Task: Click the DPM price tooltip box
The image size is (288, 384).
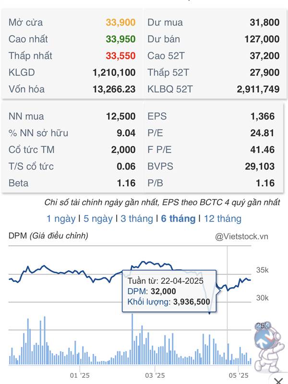Action: click(x=169, y=291)
